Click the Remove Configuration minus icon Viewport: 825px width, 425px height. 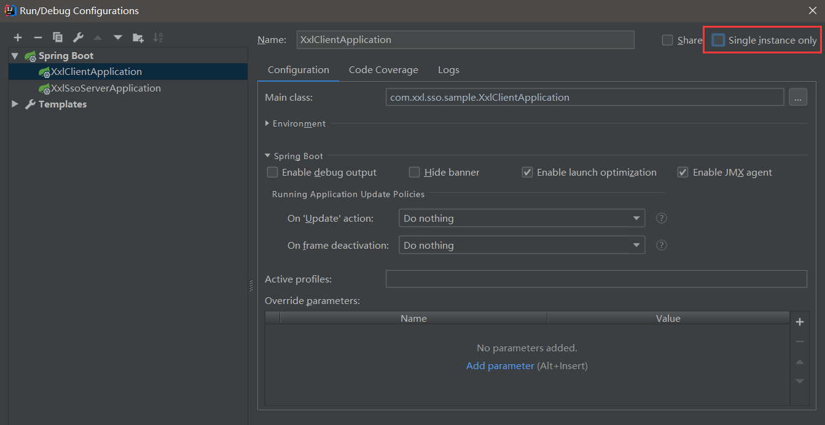(x=37, y=38)
